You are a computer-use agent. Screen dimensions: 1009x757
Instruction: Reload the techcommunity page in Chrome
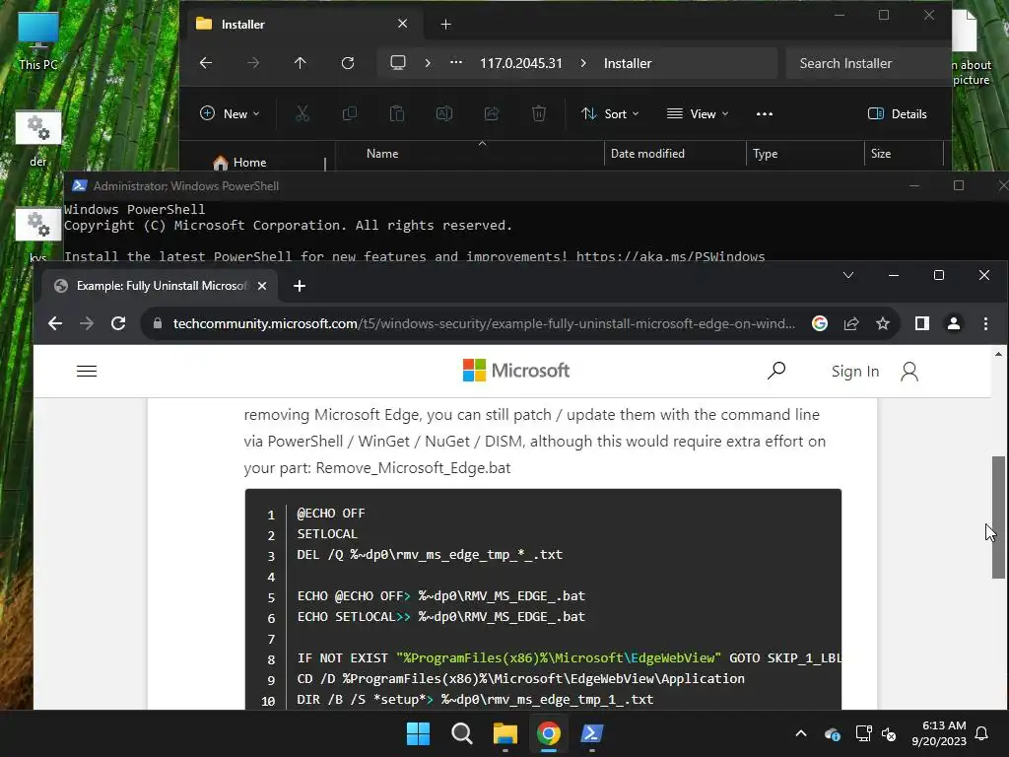tap(118, 323)
